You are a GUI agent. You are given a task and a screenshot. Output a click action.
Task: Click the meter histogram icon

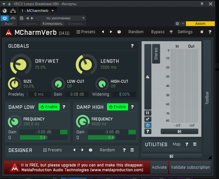148,77
